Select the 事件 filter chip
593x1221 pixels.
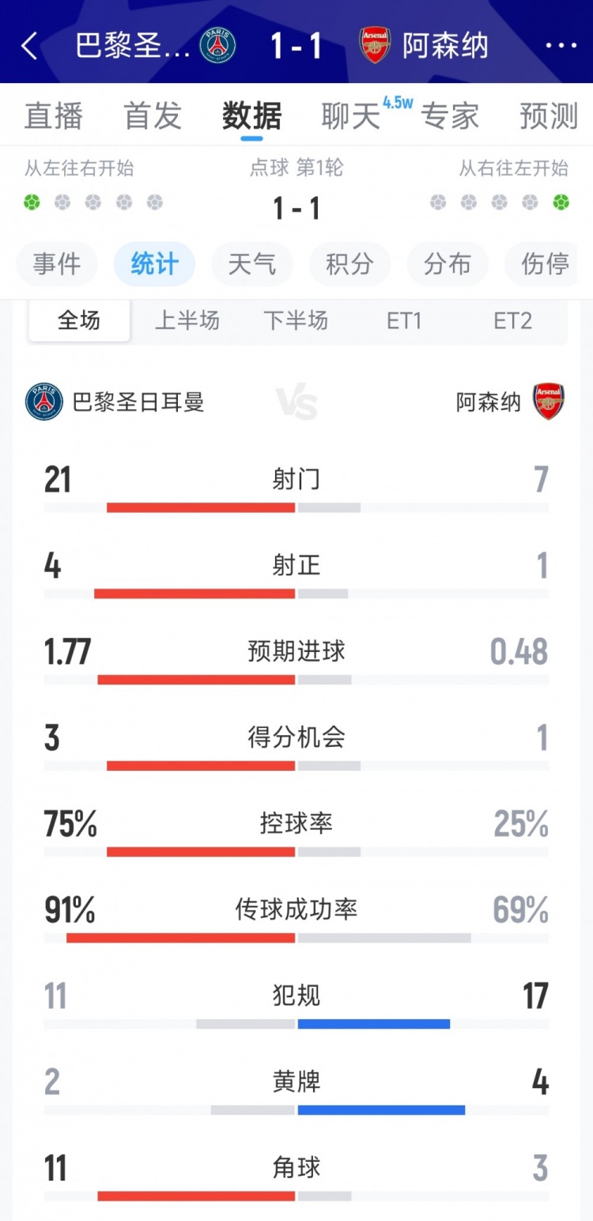point(57,264)
